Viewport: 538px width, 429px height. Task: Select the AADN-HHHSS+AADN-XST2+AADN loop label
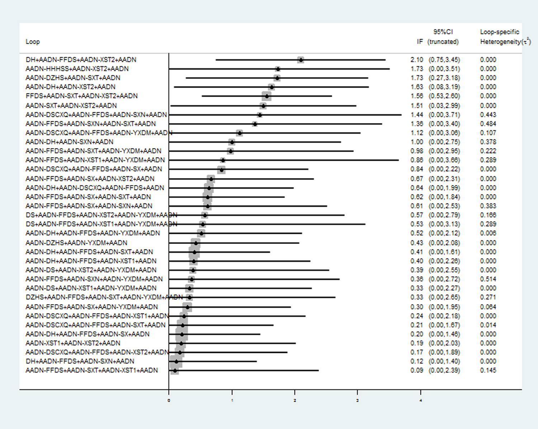77,69
